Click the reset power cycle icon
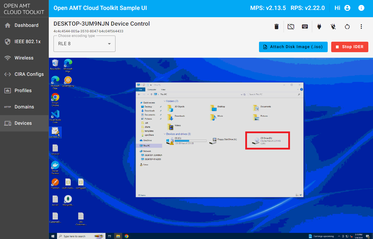The image size is (373, 239). pos(347,27)
